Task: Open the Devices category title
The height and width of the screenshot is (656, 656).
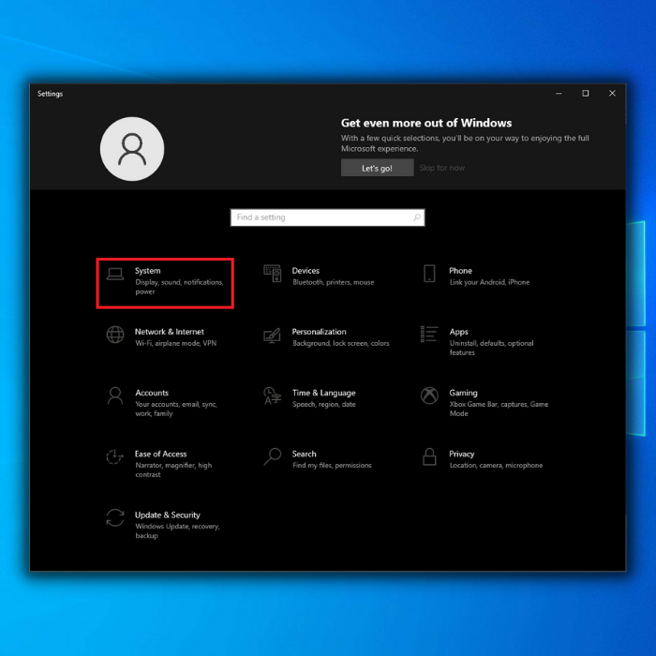Action: pos(306,271)
